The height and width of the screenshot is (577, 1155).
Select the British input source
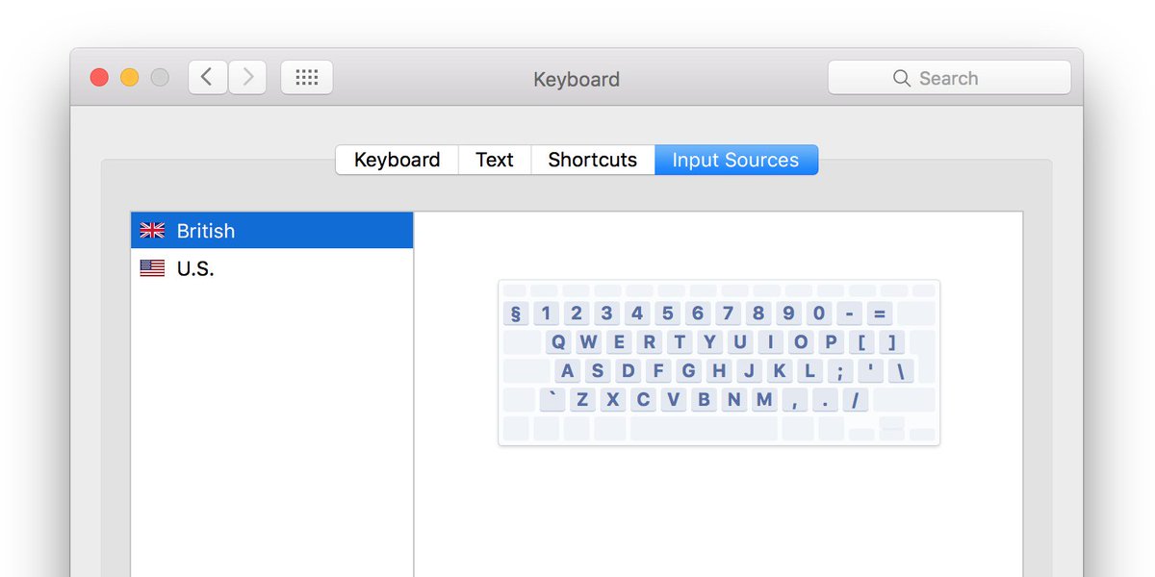(x=272, y=231)
